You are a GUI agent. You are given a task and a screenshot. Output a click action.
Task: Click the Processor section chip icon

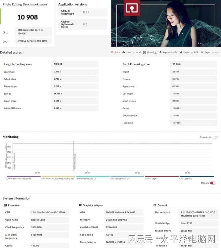[5, 205]
